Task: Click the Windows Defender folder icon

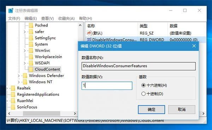Action: tap(25, 76)
